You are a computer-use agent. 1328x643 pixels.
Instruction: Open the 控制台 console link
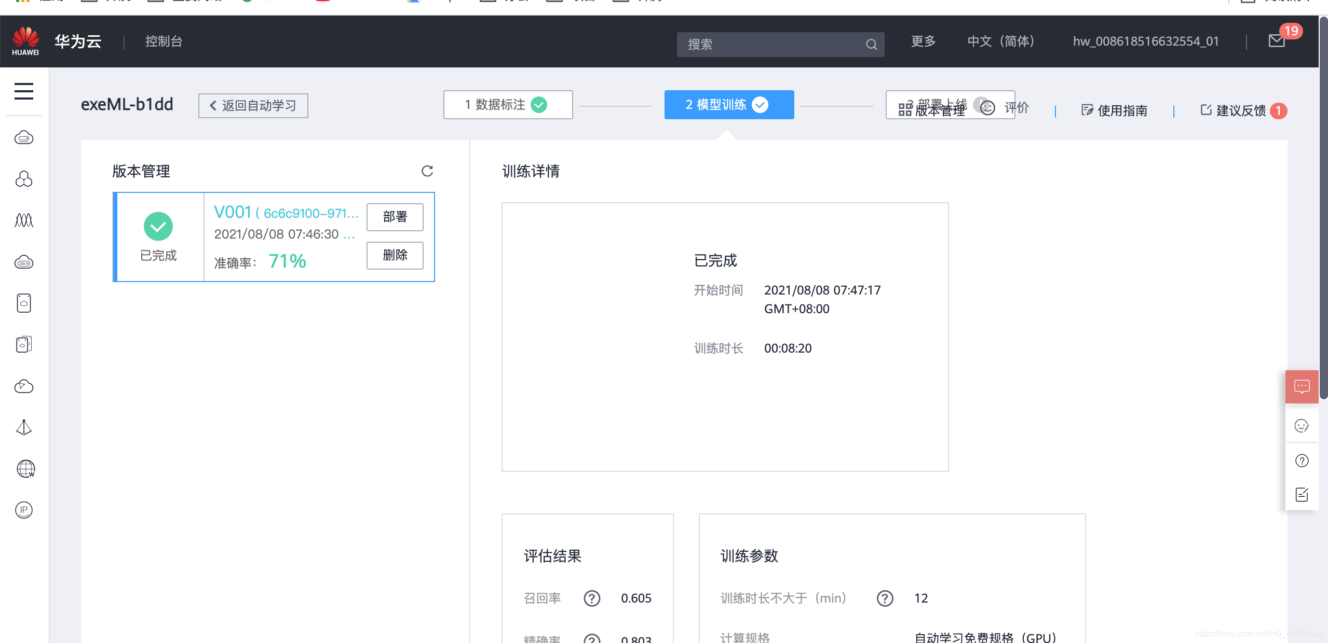pyautogui.click(x=164, y=41)
